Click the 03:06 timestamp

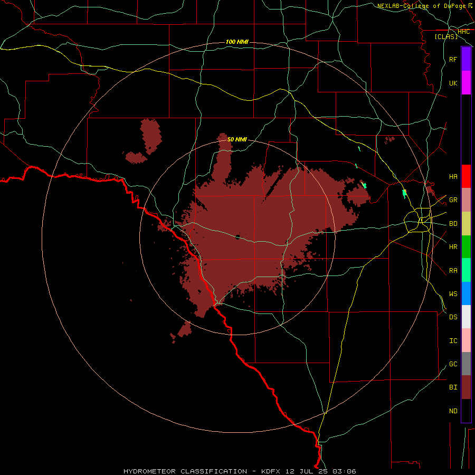point(344,471)
